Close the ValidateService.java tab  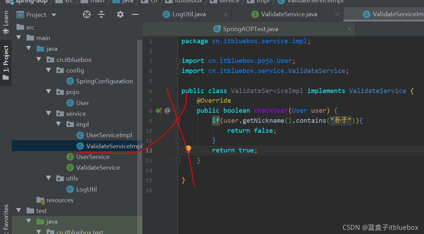pos(337,15)
